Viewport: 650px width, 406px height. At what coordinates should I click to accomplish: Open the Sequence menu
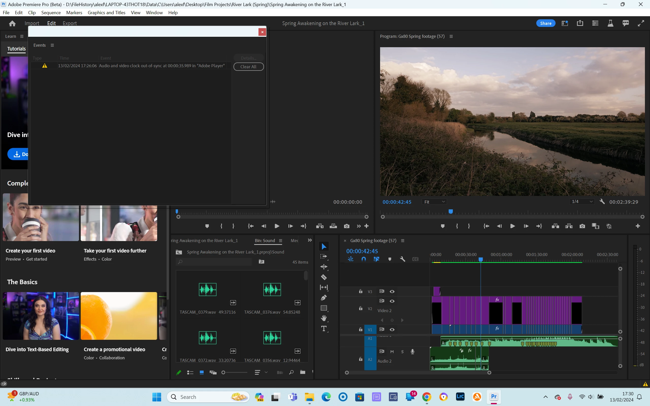51,13
